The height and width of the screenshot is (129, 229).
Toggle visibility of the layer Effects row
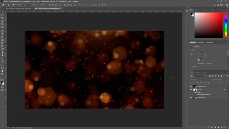196,92
